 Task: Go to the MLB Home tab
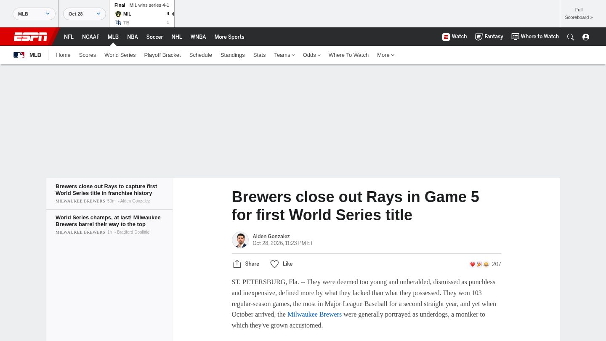coord(63,55)
